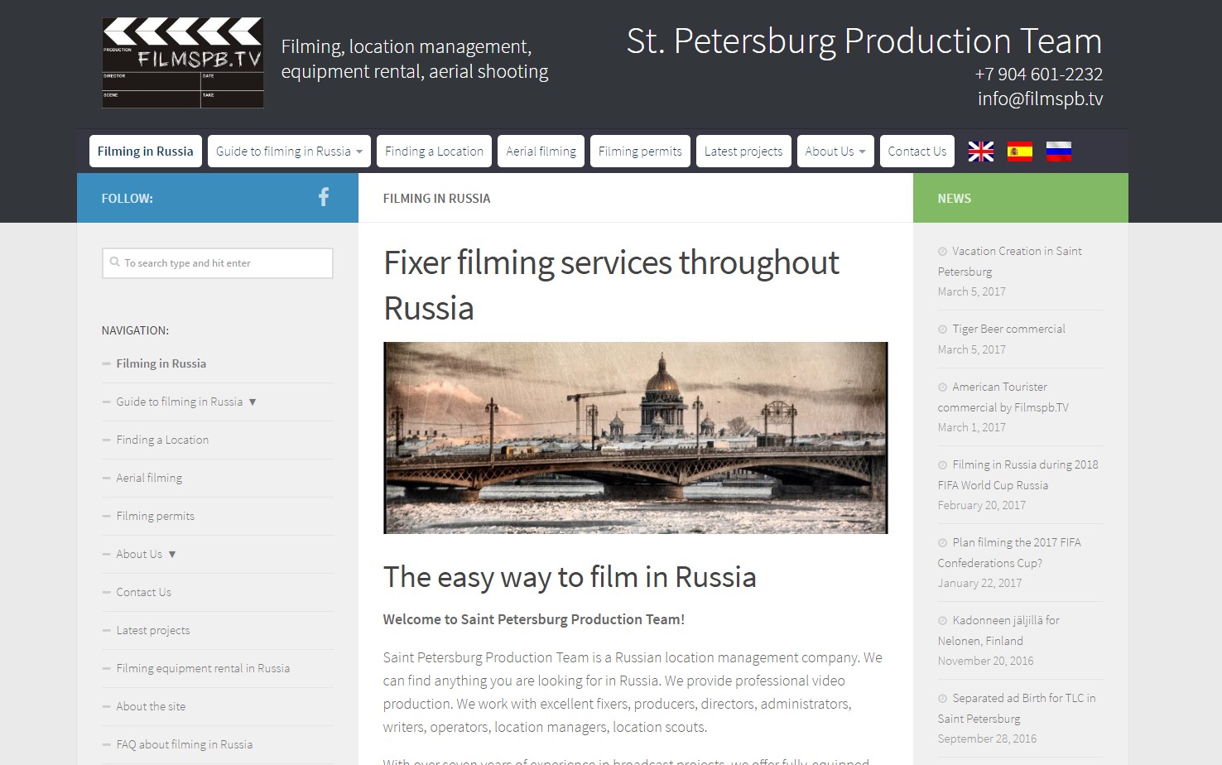Click the clock icon beside Kadonneen jäljillä
1222x765 pixels.
pos(942,621)
